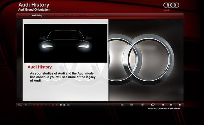Go back with the left triangle button
This screenshot has height=125, width=204.
coord(163,105)
